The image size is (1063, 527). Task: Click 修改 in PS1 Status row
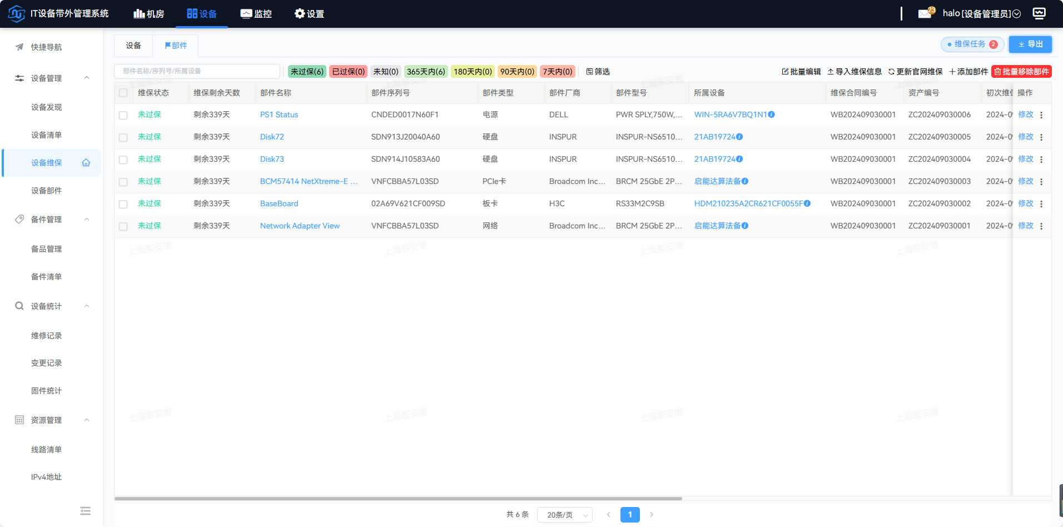tap(1026, 115)
